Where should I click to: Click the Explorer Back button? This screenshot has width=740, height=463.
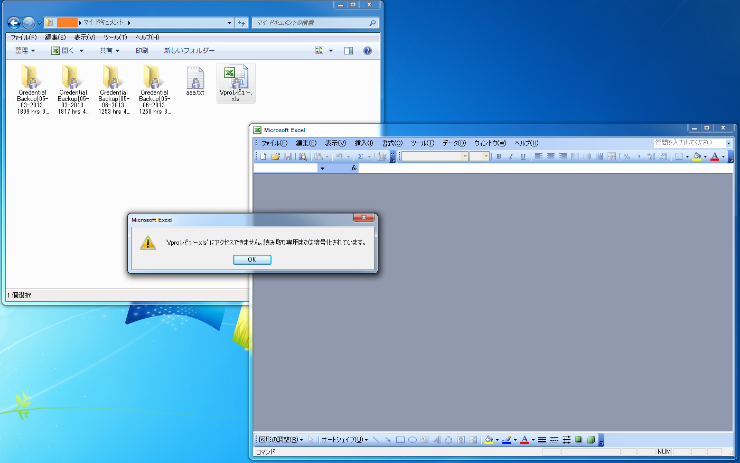point(14,23)
